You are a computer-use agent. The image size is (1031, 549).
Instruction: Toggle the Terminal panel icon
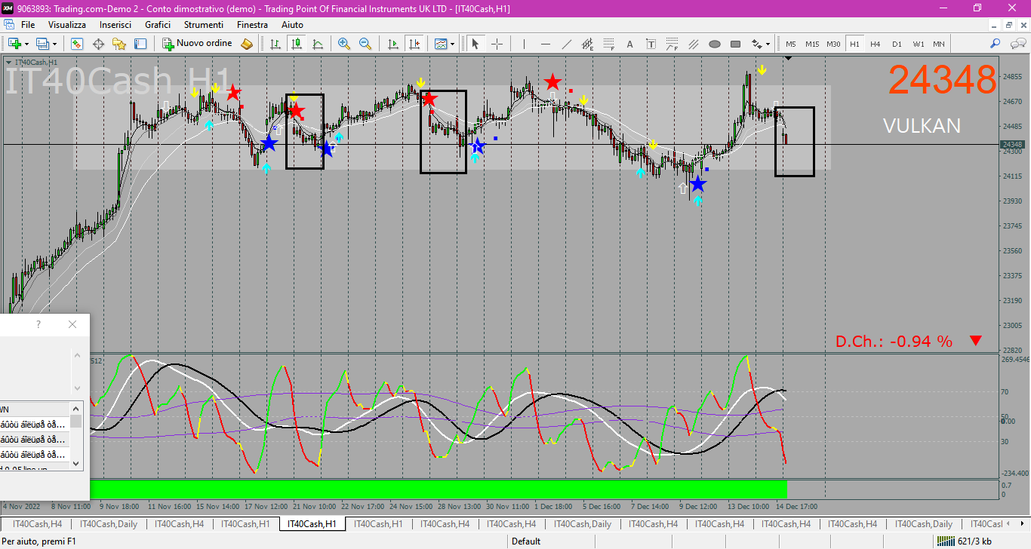[x=140, y=44]
